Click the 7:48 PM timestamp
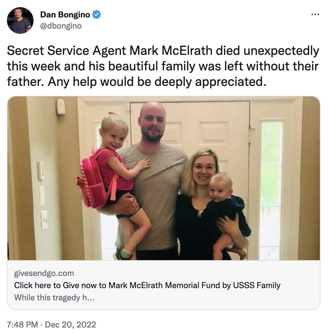 click(22, 324)
